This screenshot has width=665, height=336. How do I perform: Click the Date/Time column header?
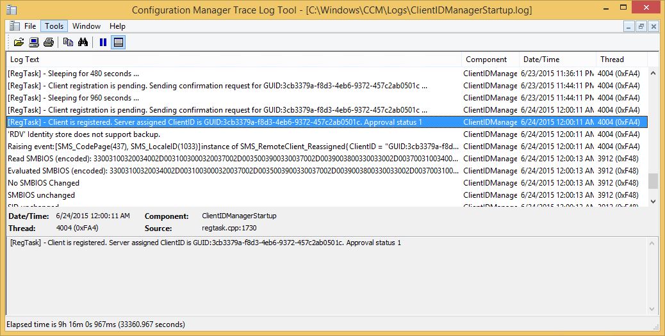pos(556,60)
